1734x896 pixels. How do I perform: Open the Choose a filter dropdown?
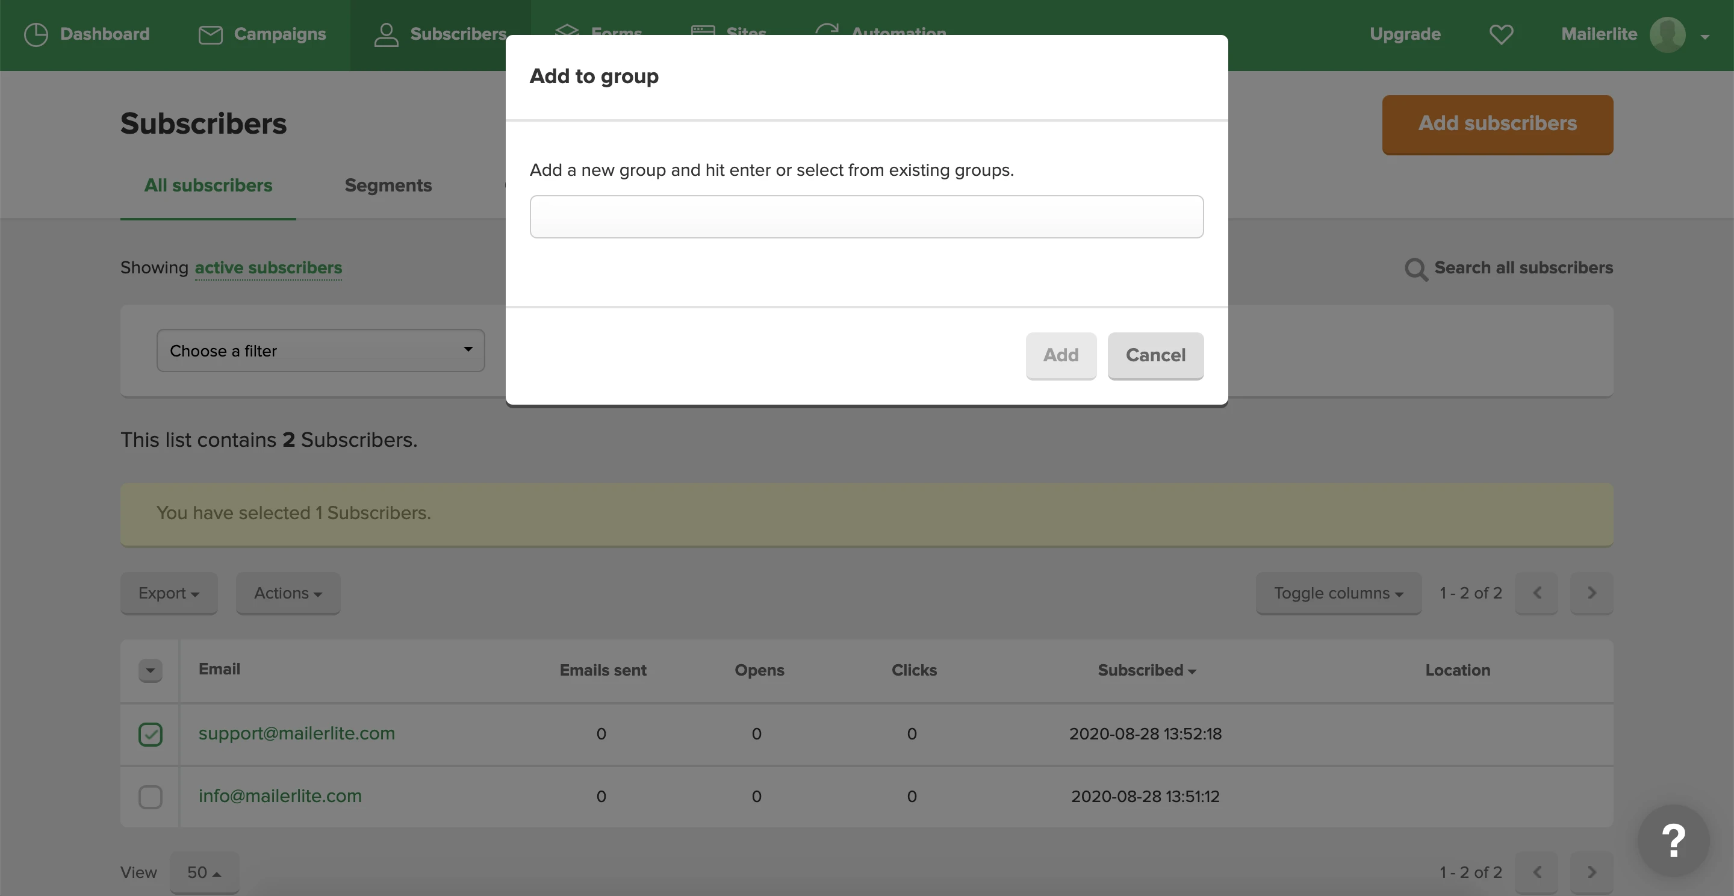tap(320, 350)
